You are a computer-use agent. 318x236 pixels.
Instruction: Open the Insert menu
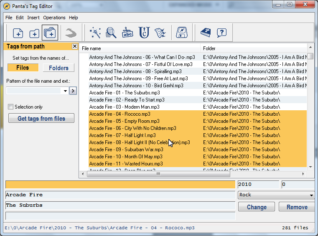(33, 18)
